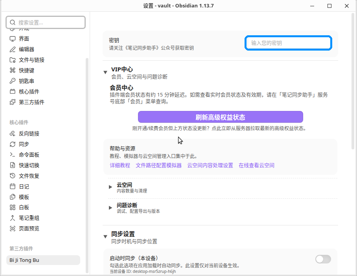Click the 文件与链接 folder icon

13,60
